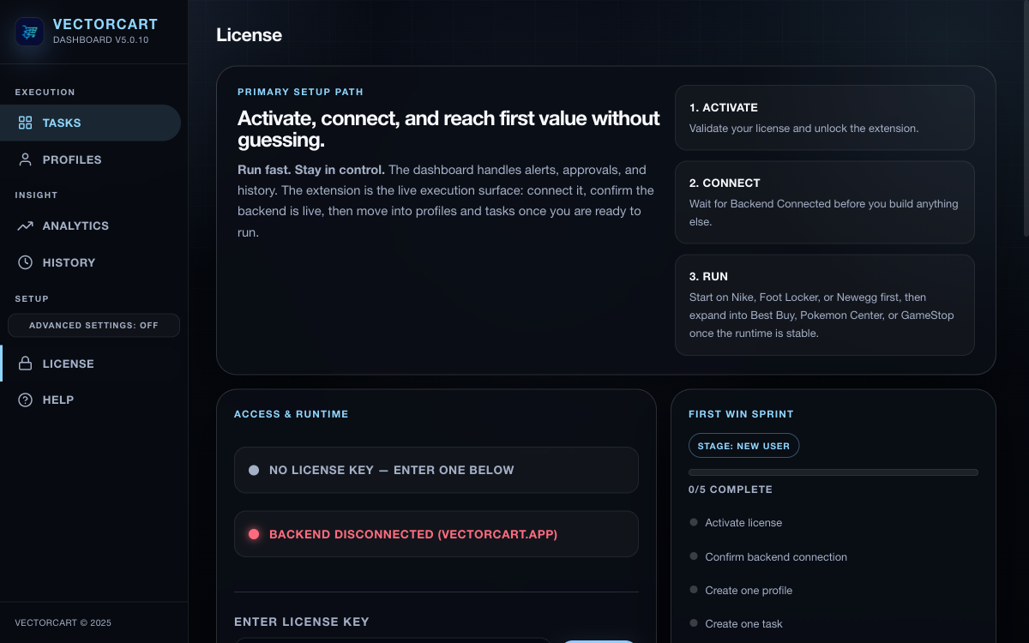Click the History clock icon
The width and height of the screenshot is (1029, 643).
(24, 262)
